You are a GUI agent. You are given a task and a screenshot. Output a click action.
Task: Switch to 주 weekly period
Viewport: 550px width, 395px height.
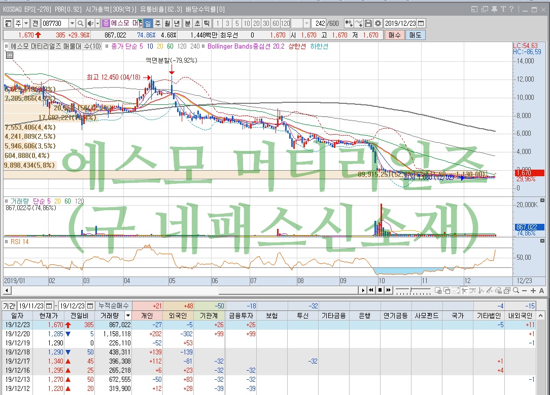pos(158,23)
